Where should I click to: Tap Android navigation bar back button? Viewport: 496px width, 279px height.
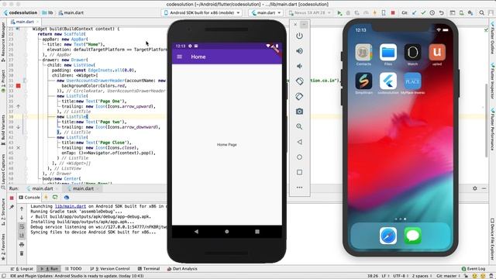tap(196, 232)
